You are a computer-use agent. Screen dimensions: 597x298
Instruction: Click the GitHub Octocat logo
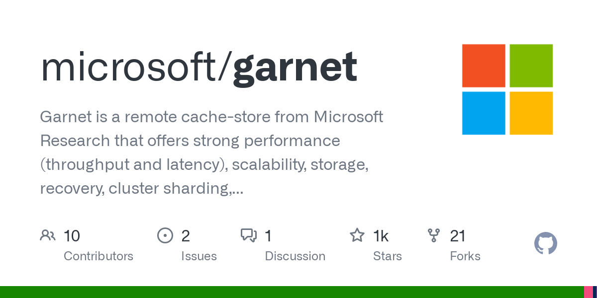546,244
